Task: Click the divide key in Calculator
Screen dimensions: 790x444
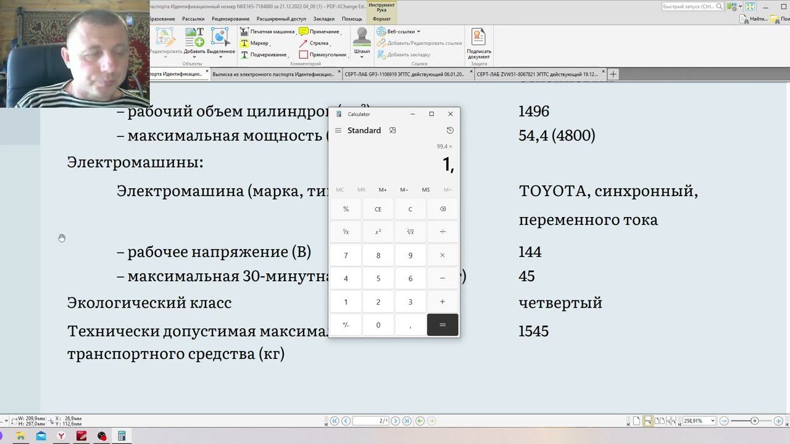Action: tap(443, 232)
